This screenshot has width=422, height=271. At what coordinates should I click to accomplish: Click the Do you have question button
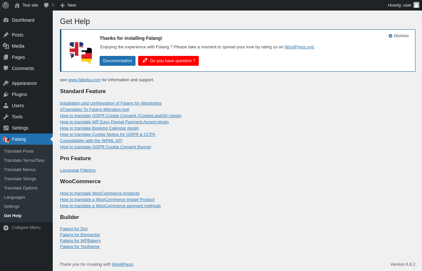(168, 61)
